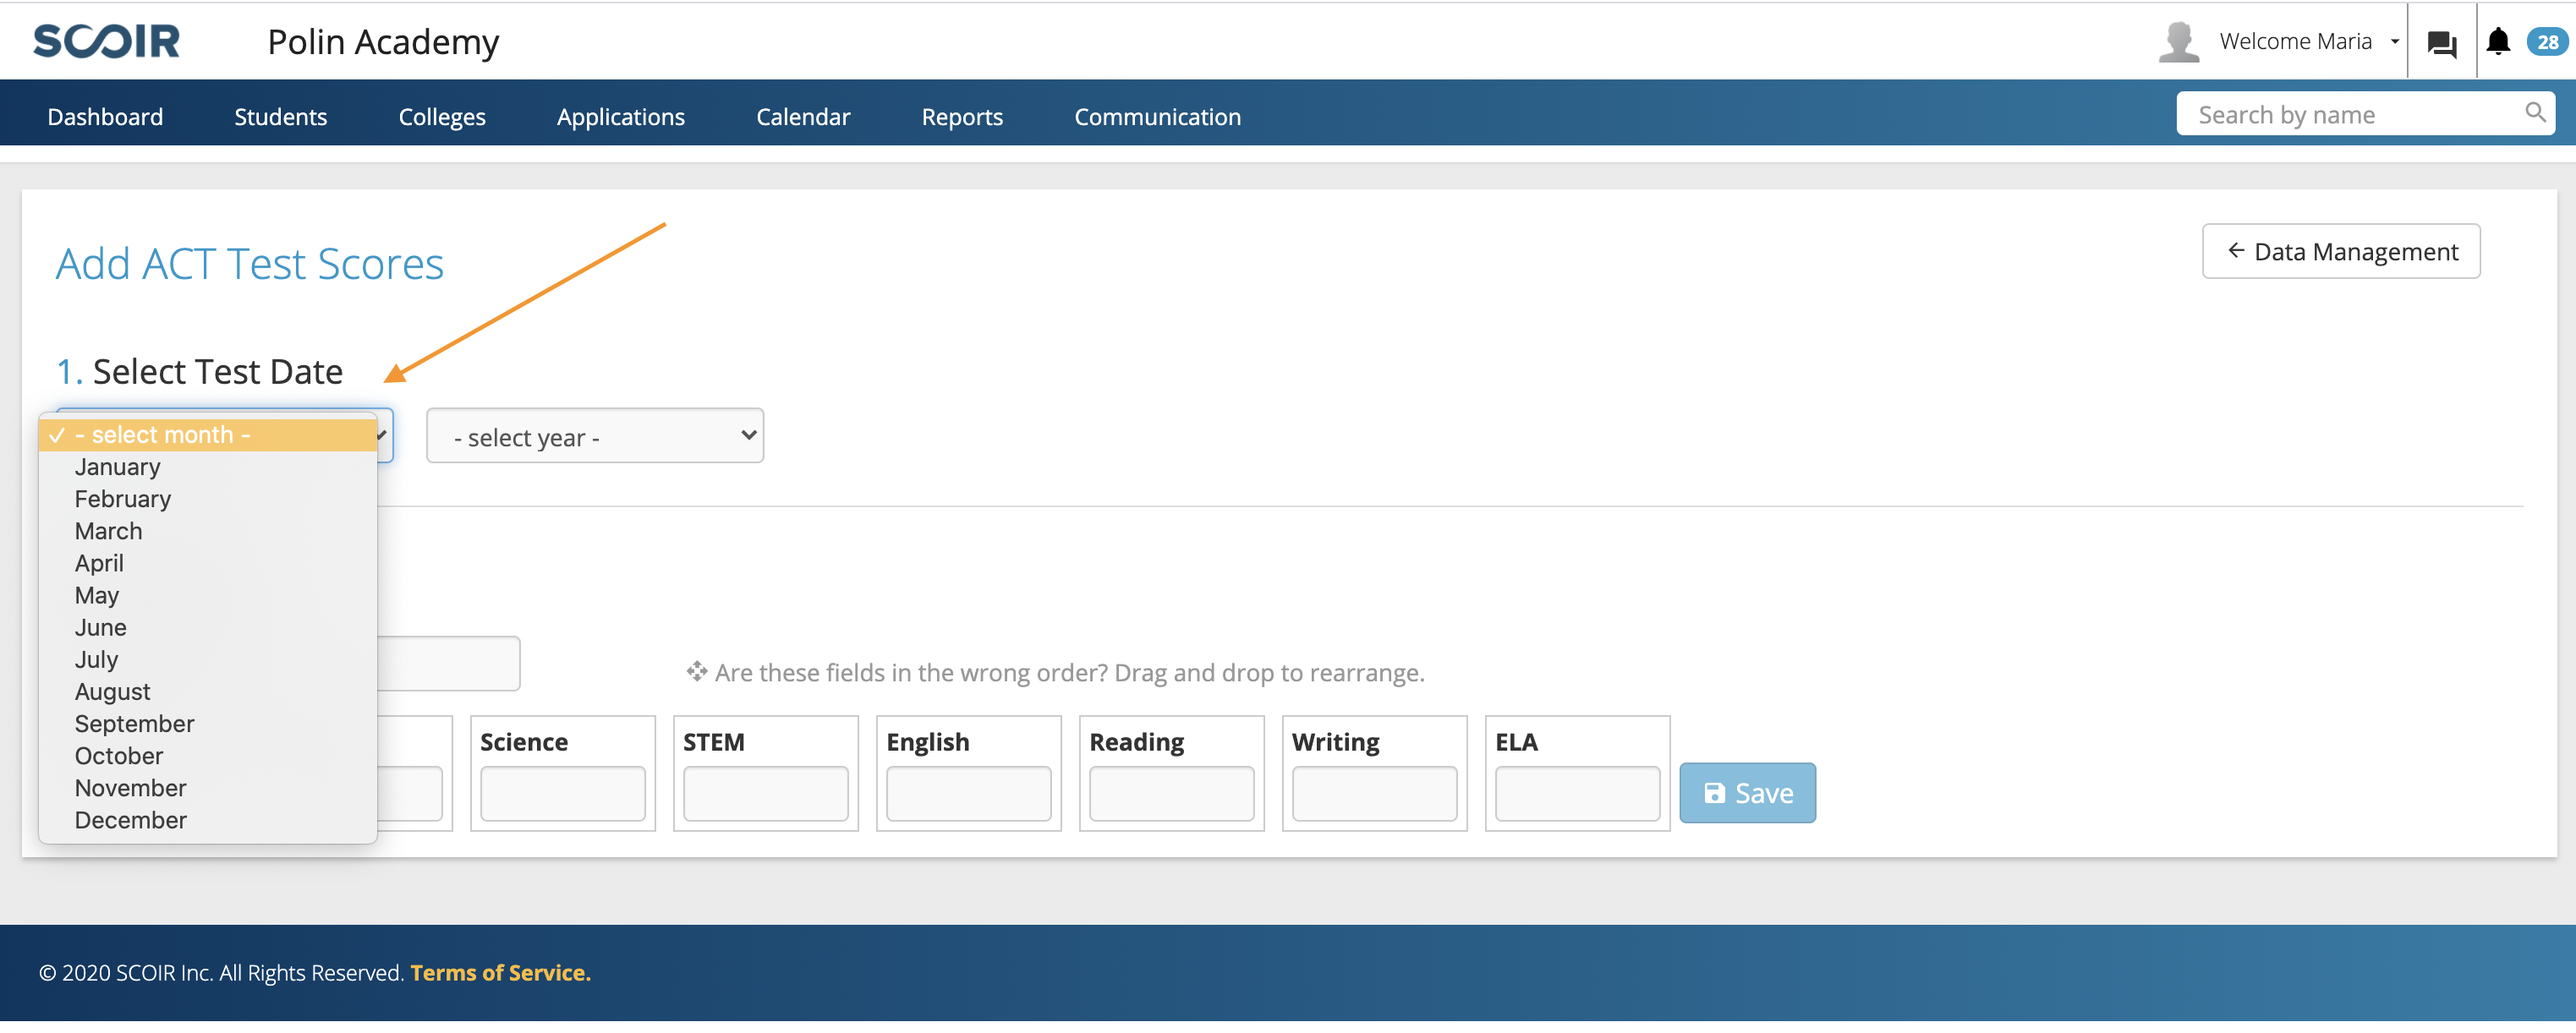2576x1033 pixels.
Task: Select March from month list
Action: (108, 531)
